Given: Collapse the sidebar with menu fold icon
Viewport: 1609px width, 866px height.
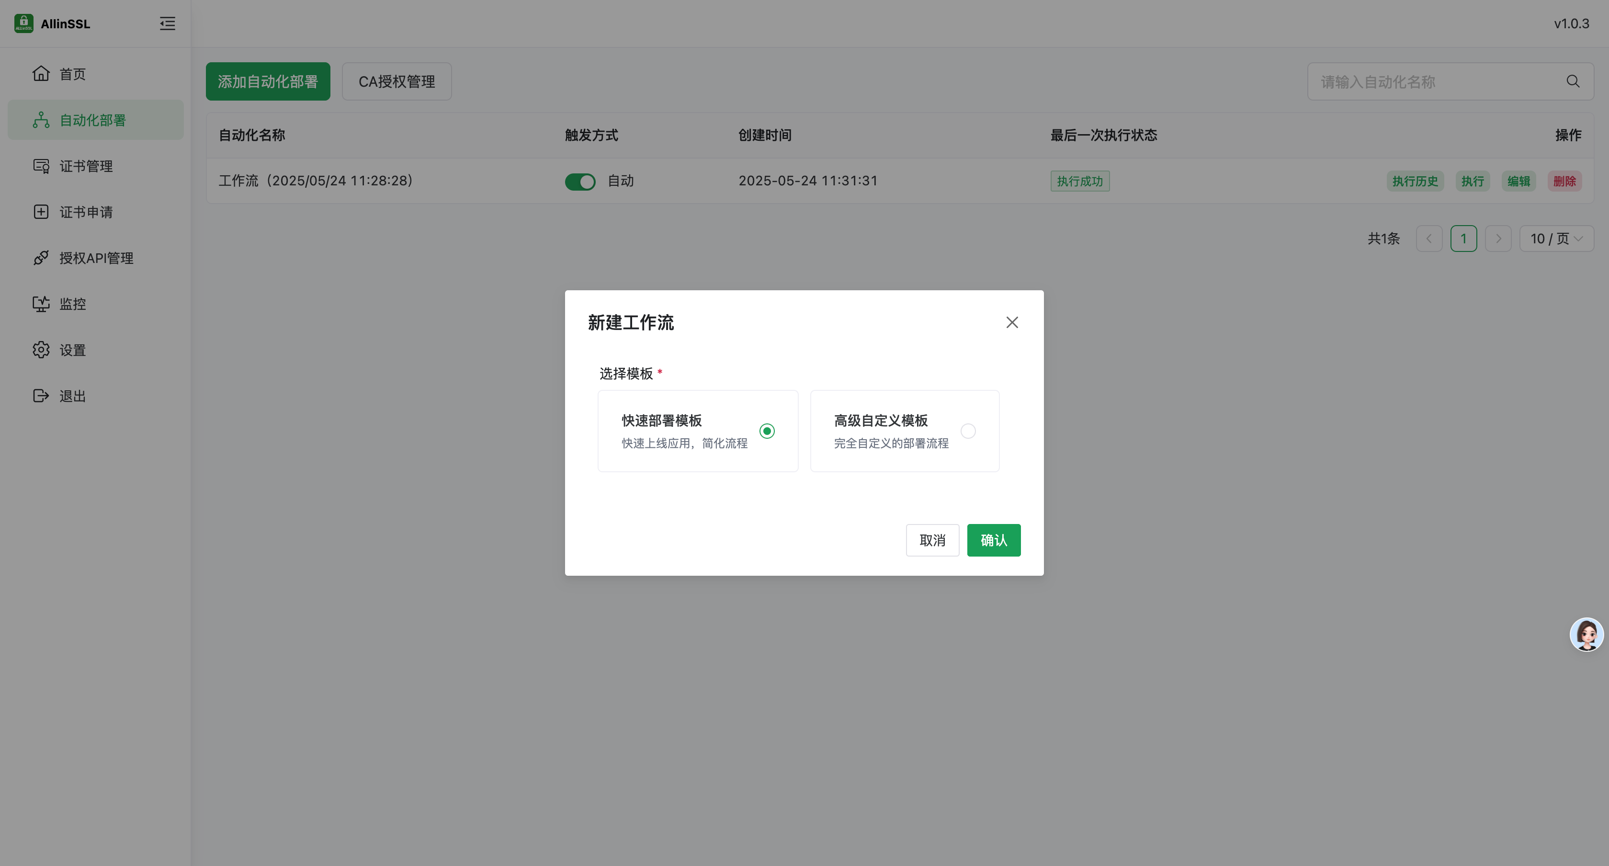Looking at the screenshot, I should coord(167,24).
